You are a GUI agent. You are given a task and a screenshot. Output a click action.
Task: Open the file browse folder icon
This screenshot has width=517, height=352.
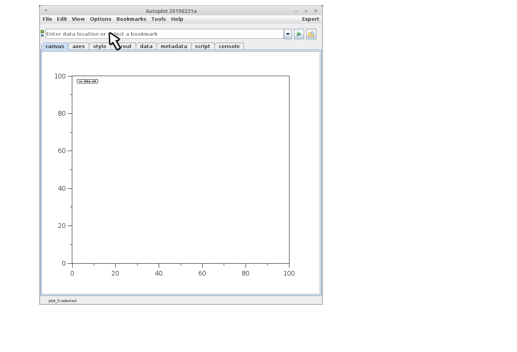pos(311,34)
